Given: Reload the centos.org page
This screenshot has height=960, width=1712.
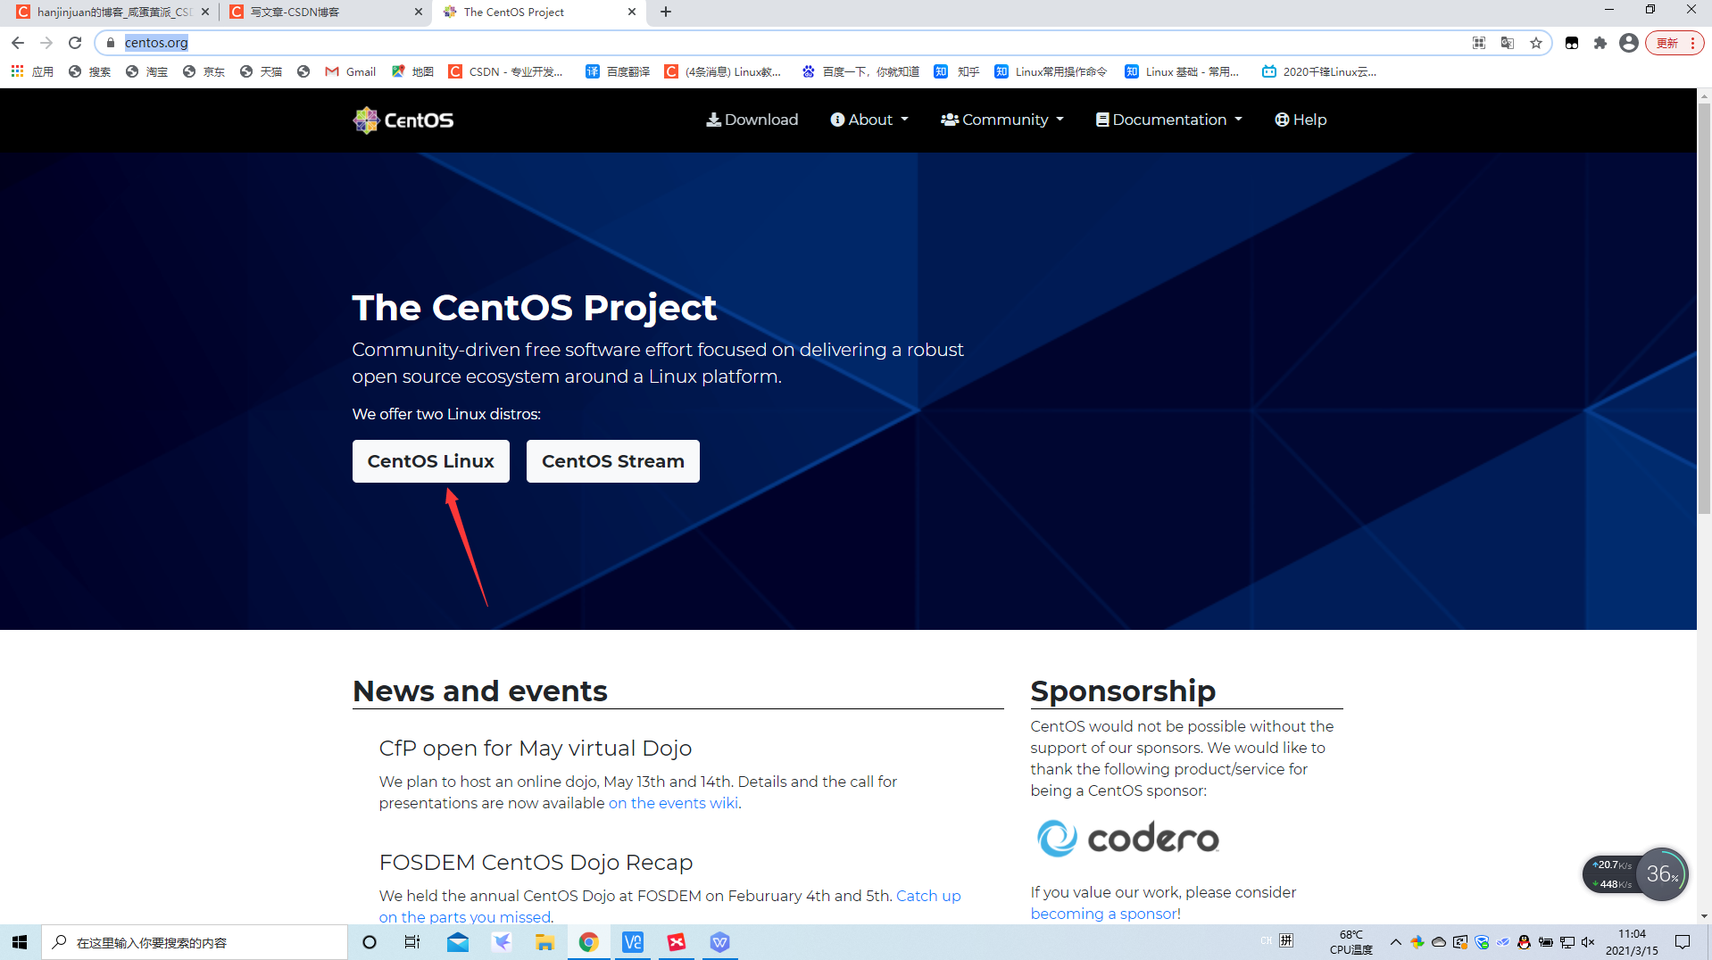Looking at the screenshot, I should 75,43.
